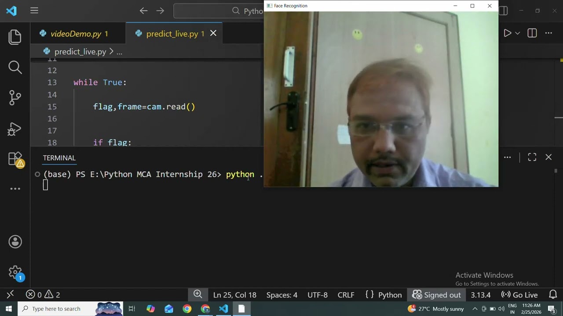Split the editor to the right
563x316 pixels.
pyautogui.click(x=532, y=33)
